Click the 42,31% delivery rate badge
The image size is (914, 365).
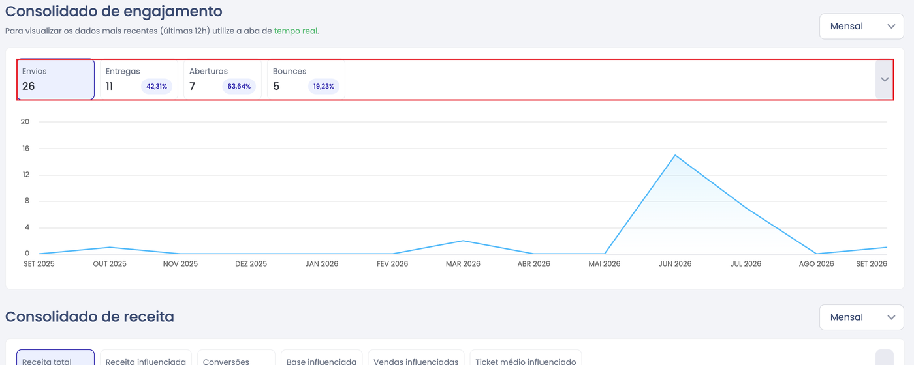tap(157, 87)
